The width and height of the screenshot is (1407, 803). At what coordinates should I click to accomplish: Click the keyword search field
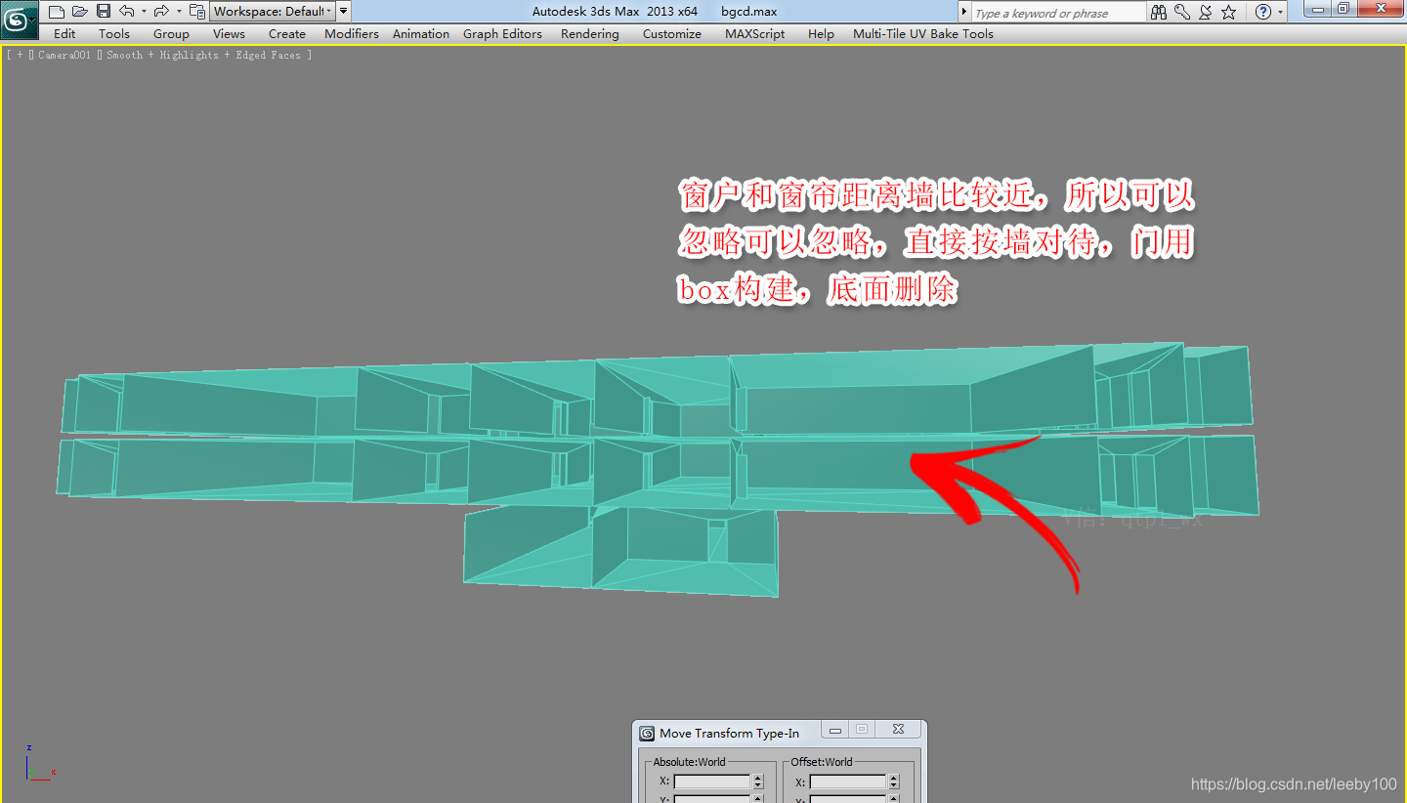pos(1058,13)
